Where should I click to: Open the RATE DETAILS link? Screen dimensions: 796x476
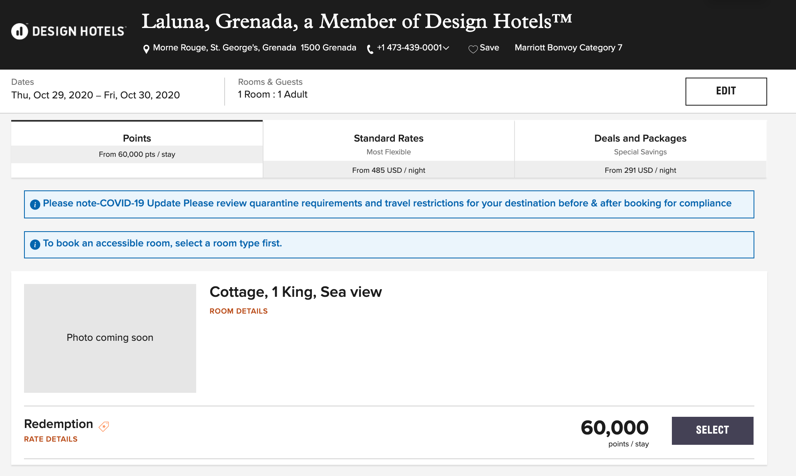coord(51,439)
